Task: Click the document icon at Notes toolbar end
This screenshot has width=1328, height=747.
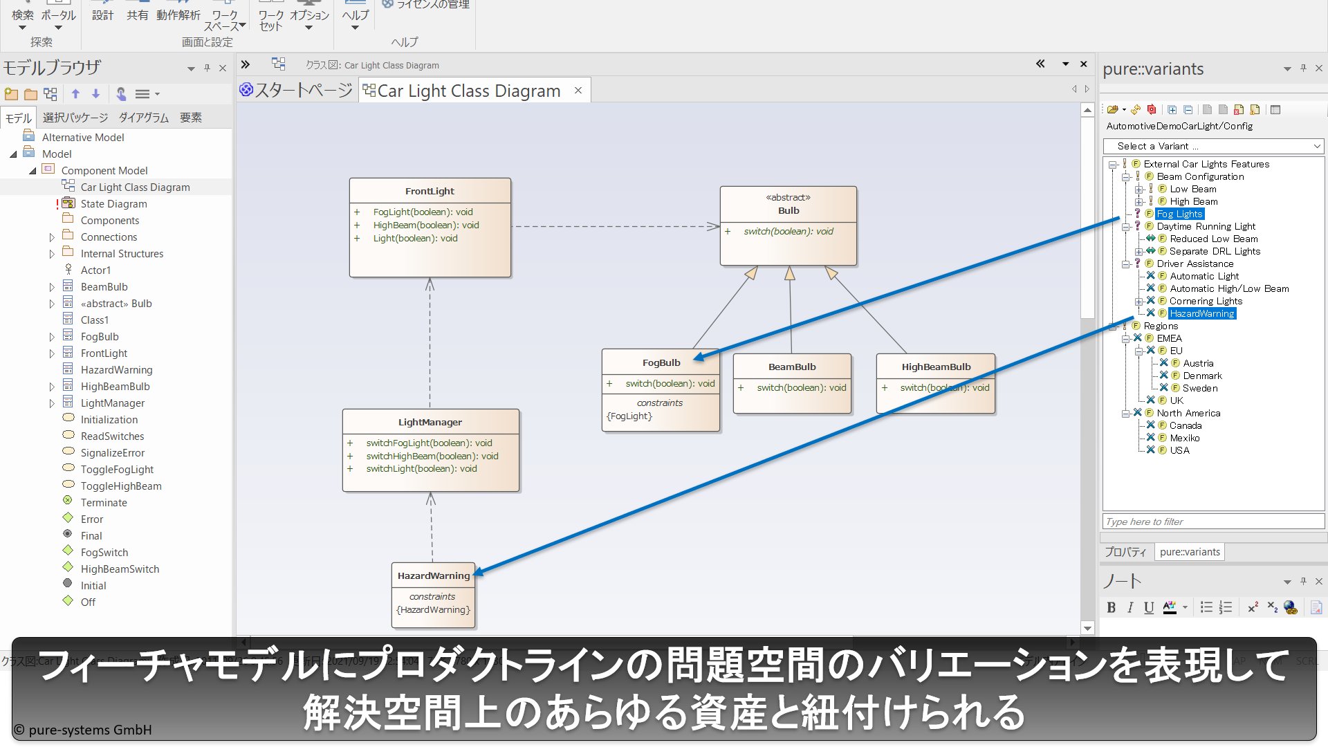Action: click(x=1316, y=607)
